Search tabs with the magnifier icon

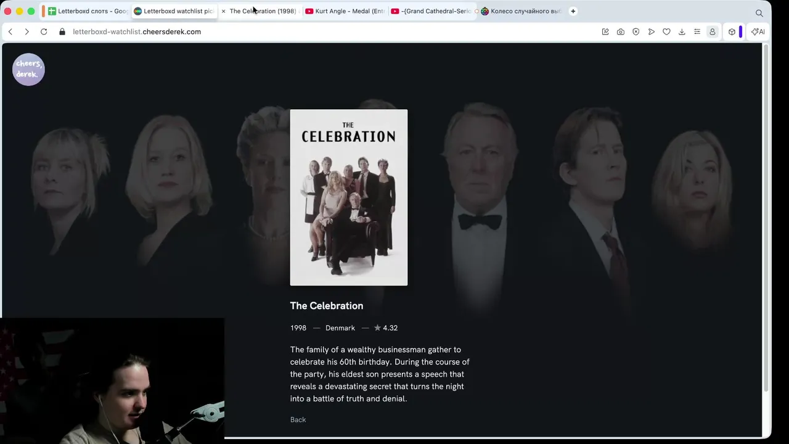tap(759, 12)
